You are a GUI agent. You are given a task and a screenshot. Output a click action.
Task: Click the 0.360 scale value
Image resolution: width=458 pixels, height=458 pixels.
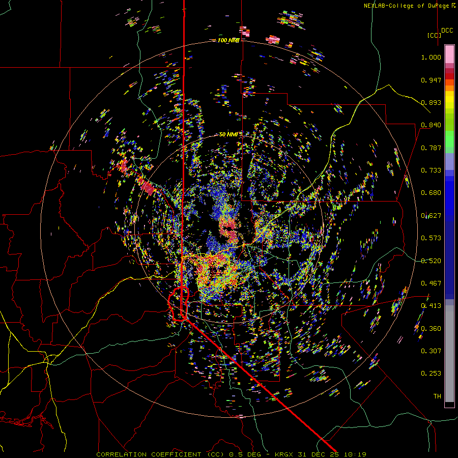coord(431,329)
